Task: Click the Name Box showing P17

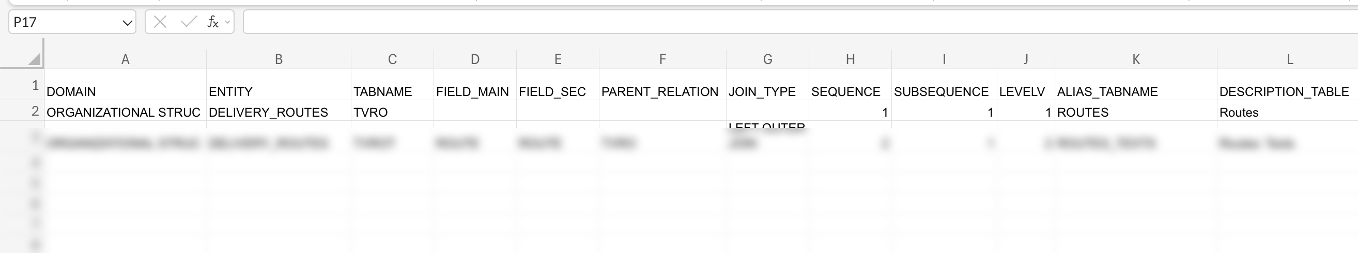Action: (63, 22)
